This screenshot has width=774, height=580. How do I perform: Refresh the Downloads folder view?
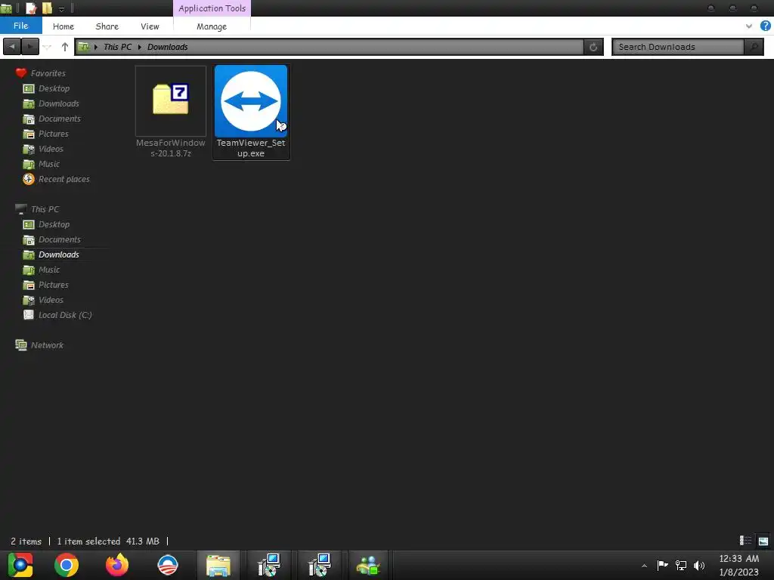pos(593,47)
